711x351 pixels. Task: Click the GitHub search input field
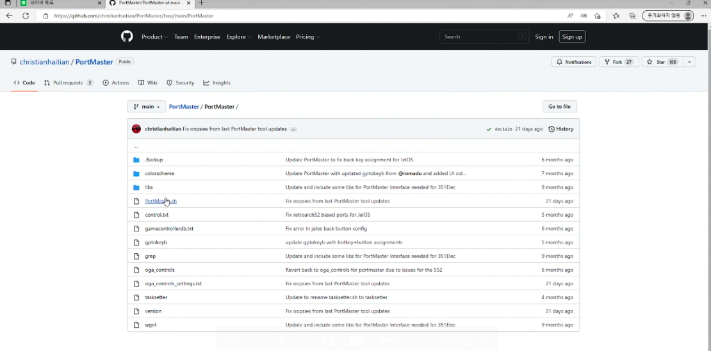click(x=484, y=36)
